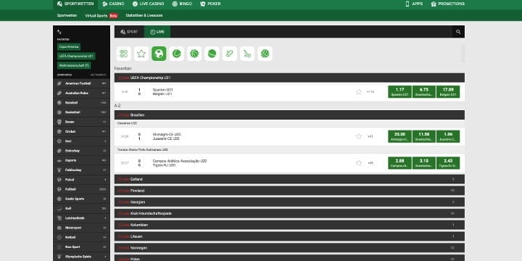Image resolution: width=522 pixels, height=261 pixels.
Task: Bet on Tigres-RJ at odds 2.43
Action: (x=448, y=163)
